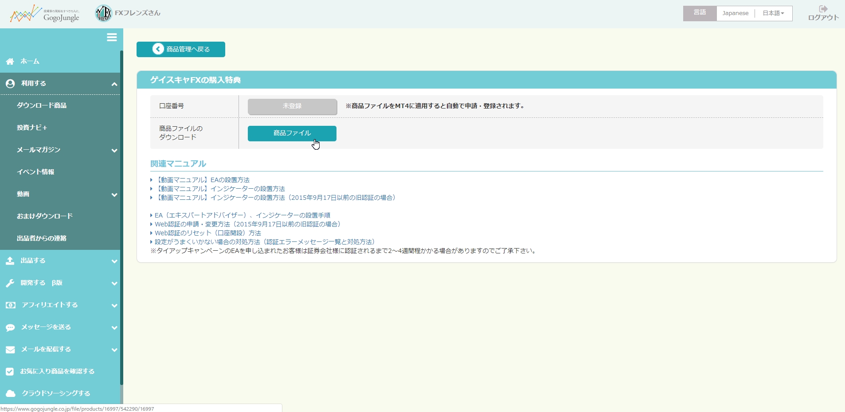Image resolution: width=845 pixels, height=412 pixels.
Task: Click the cloud icon for クラウドソーシングする
Action: [x=10, y=393]
